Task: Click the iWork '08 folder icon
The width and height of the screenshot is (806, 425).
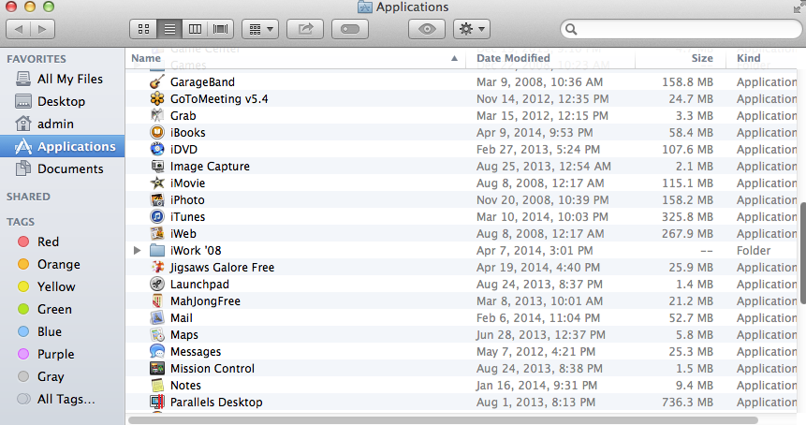Action: (x=156, y=251)
